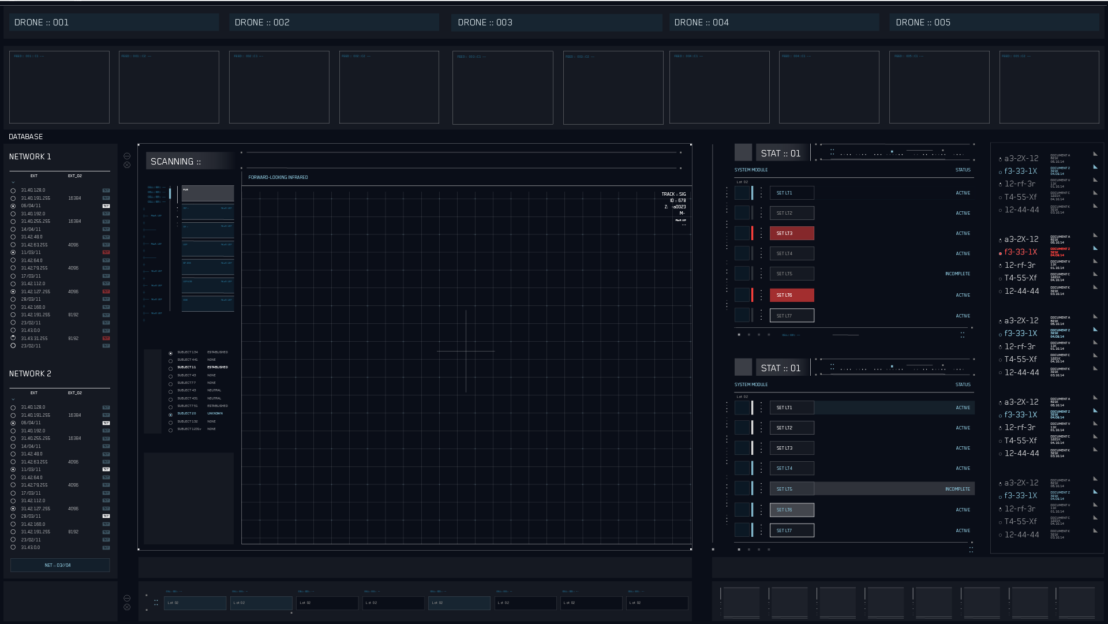The image size is (1108, 624).
Task: Collapse Network 1 list with chevron under EXT
Action: (x=13, y=182)
